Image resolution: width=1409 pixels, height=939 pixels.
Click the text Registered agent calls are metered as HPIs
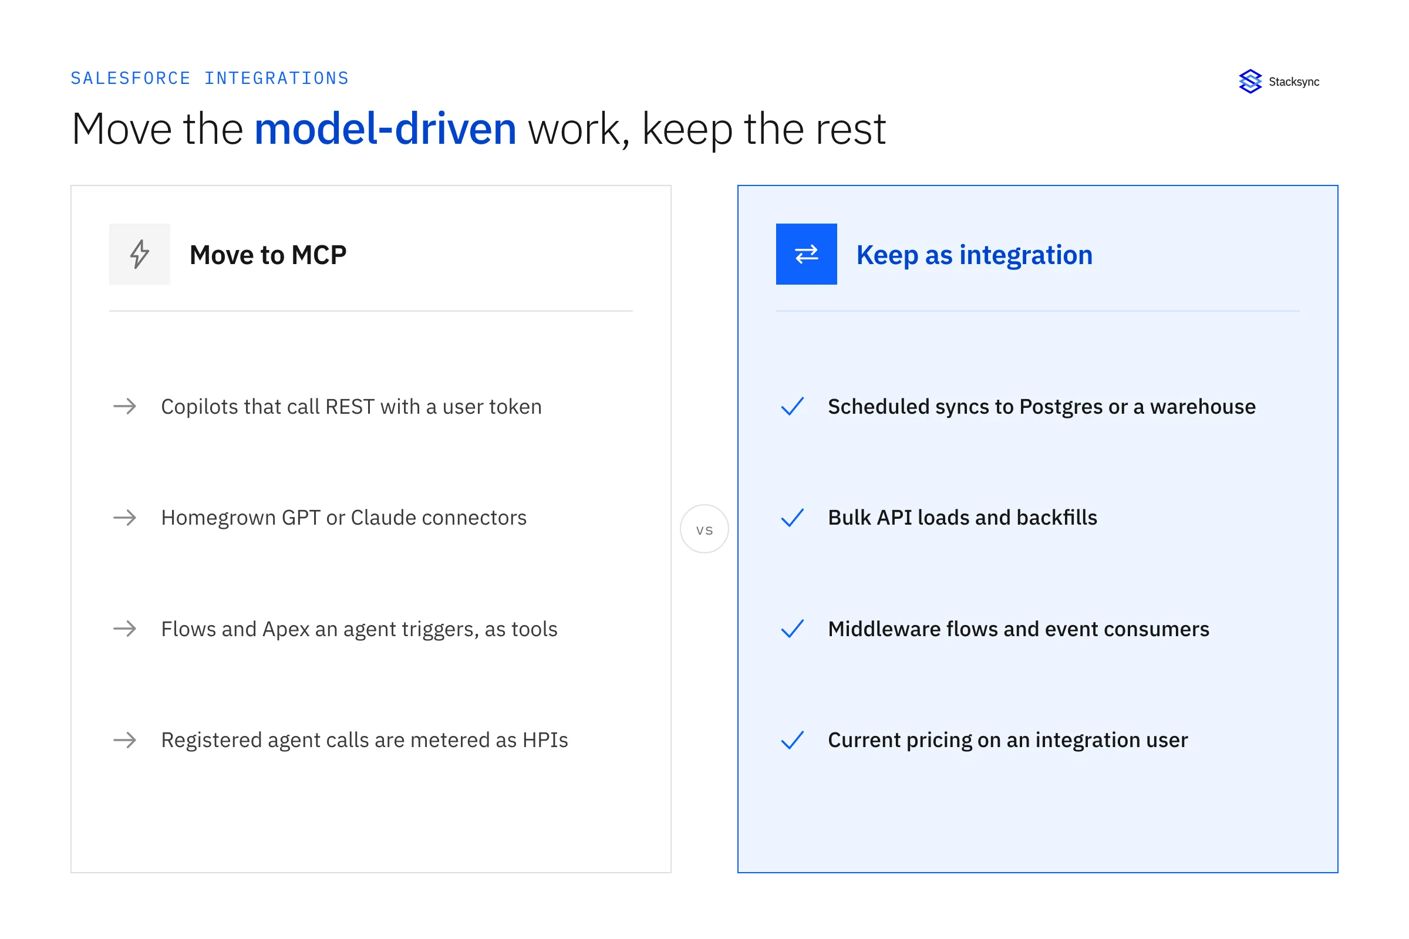click(x=364, y=740)
